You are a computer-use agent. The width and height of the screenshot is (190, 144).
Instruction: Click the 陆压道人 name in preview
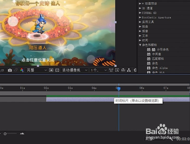(38, 48)
